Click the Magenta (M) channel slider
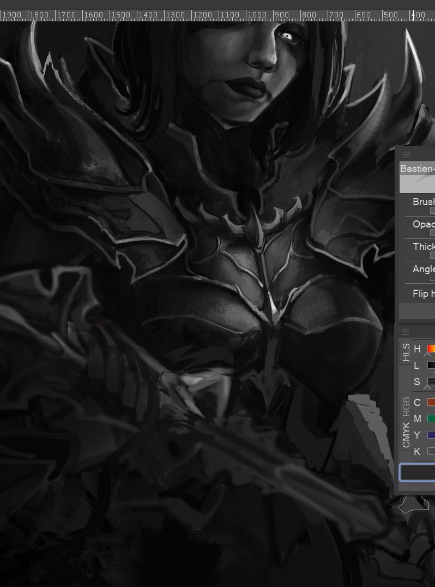This screenshot has width=435, height=587. tap(431, 418)
